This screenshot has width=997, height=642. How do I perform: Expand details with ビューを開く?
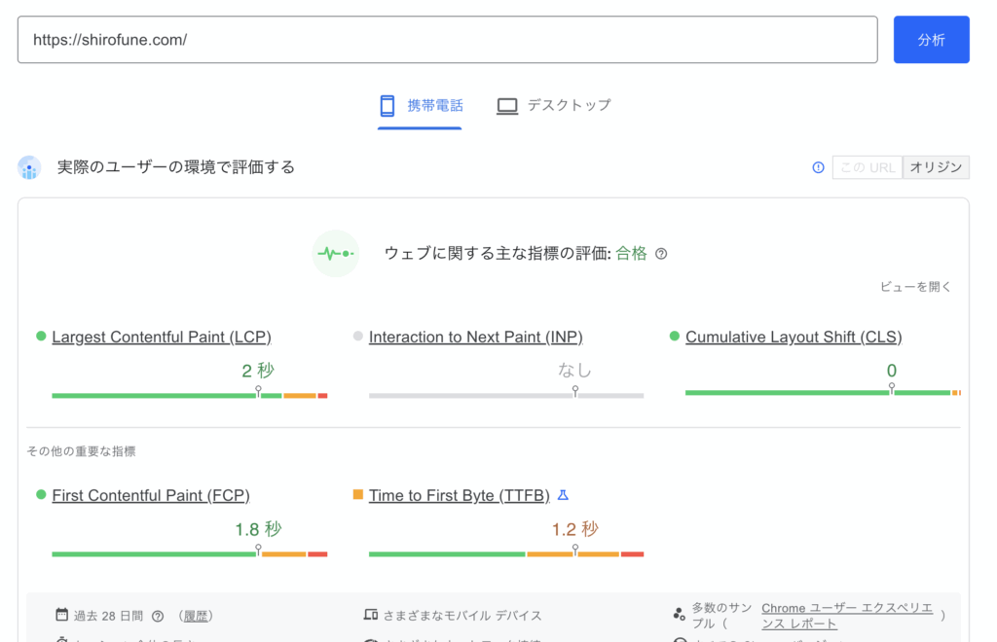pyautogui.click(x=915, y=287)
